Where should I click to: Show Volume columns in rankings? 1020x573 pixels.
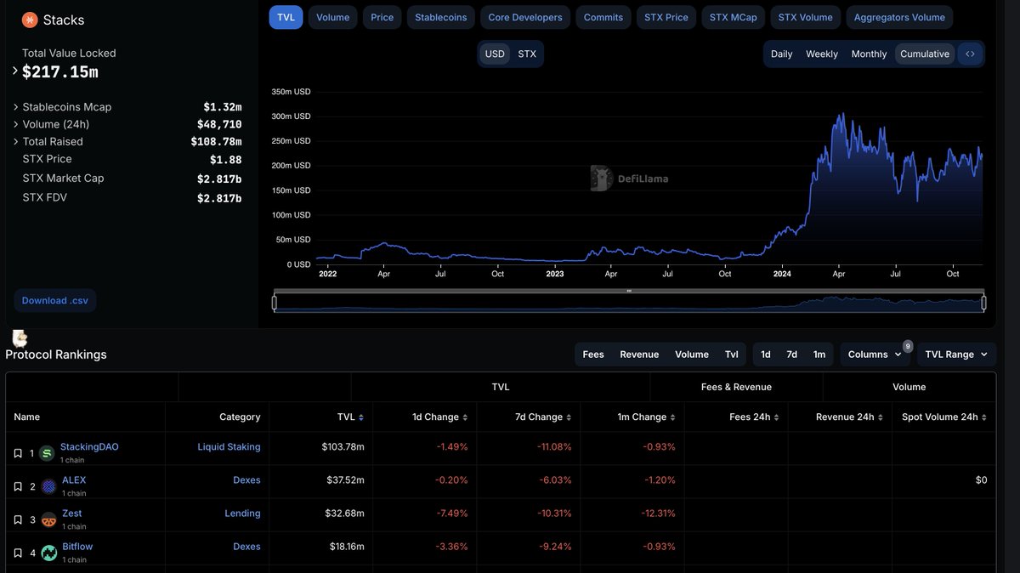click(x=692, y=355)
